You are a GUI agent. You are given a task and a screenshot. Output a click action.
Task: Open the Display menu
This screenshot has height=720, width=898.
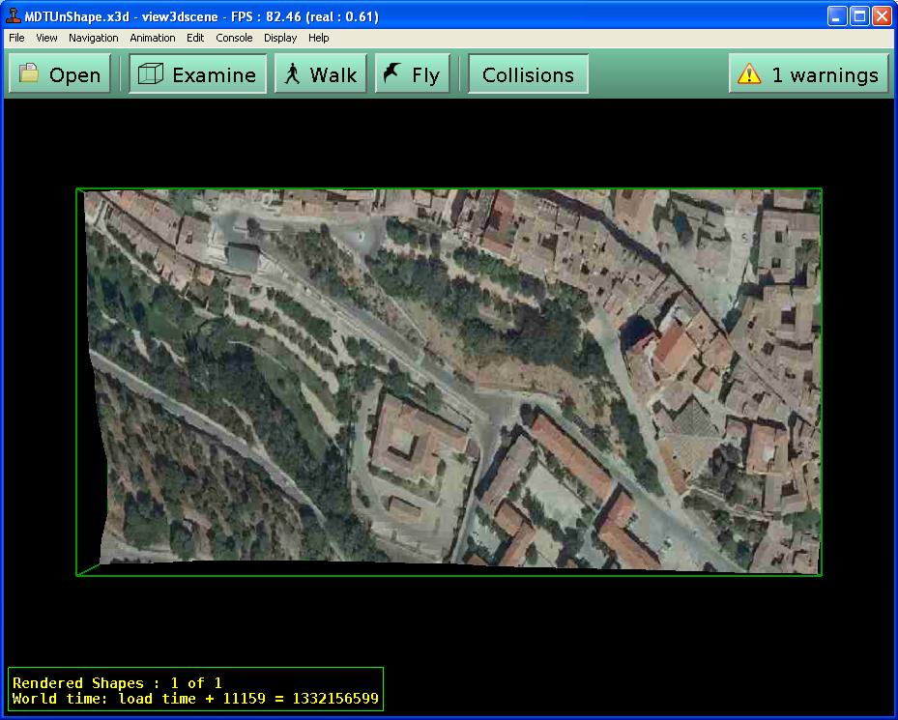pyautogui.click(x=280, y=38)
